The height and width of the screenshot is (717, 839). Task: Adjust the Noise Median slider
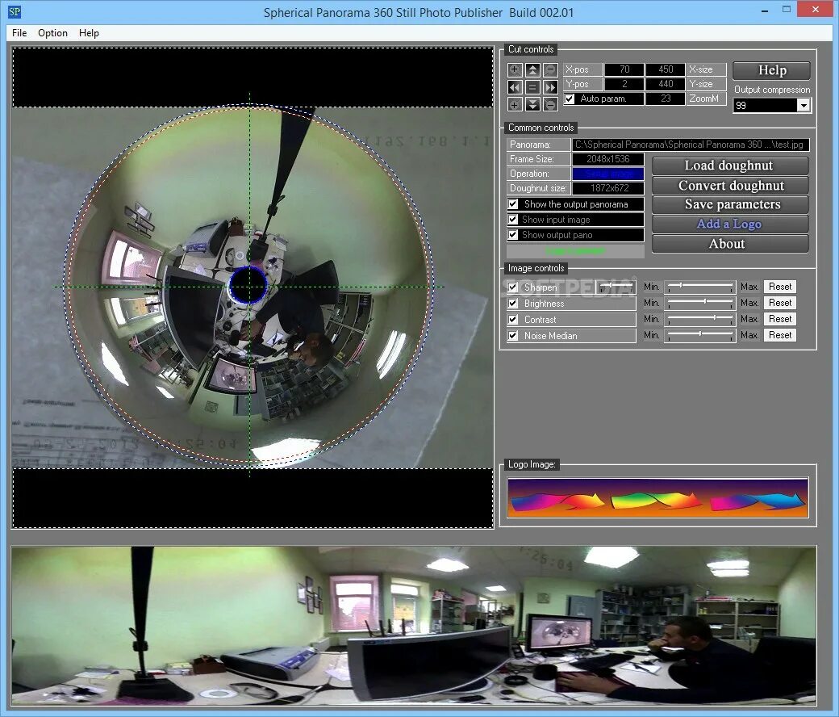point(700,335)
